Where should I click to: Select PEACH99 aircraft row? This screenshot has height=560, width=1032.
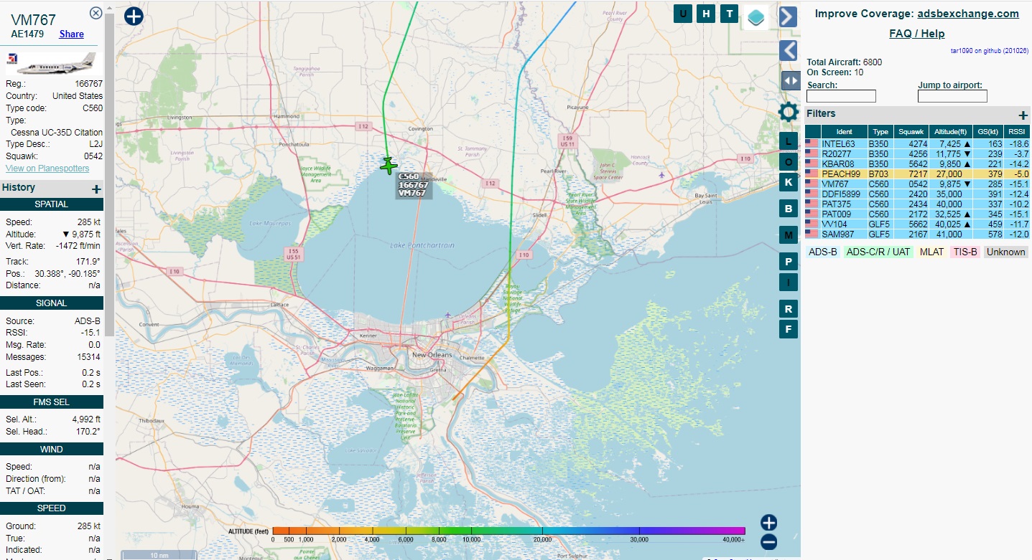917,174
